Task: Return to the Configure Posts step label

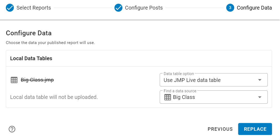Action: tap(144, 8)
